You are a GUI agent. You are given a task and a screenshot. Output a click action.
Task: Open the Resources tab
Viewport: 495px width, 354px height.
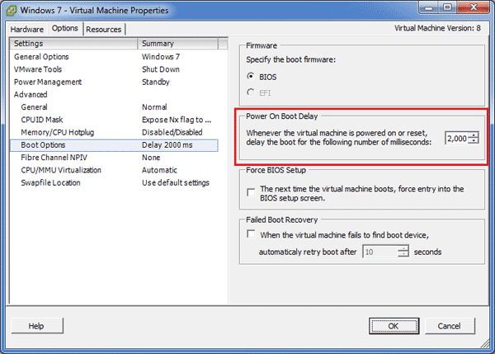point(104,30)
